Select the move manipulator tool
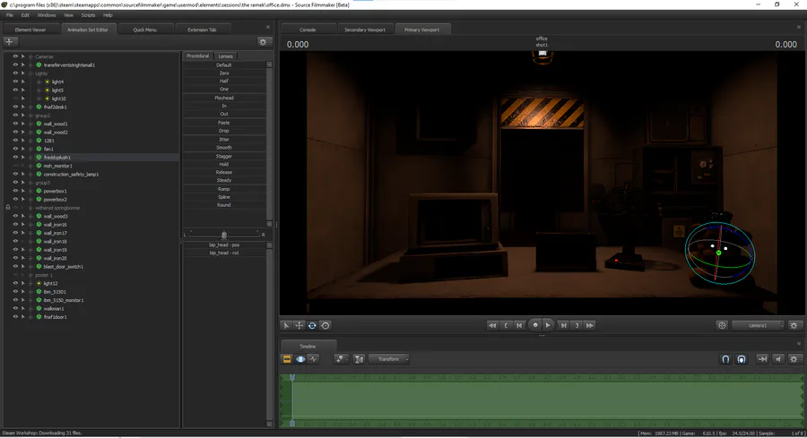Screen dimensions: 807x438 pyautogui.click(x=299, y=325)
